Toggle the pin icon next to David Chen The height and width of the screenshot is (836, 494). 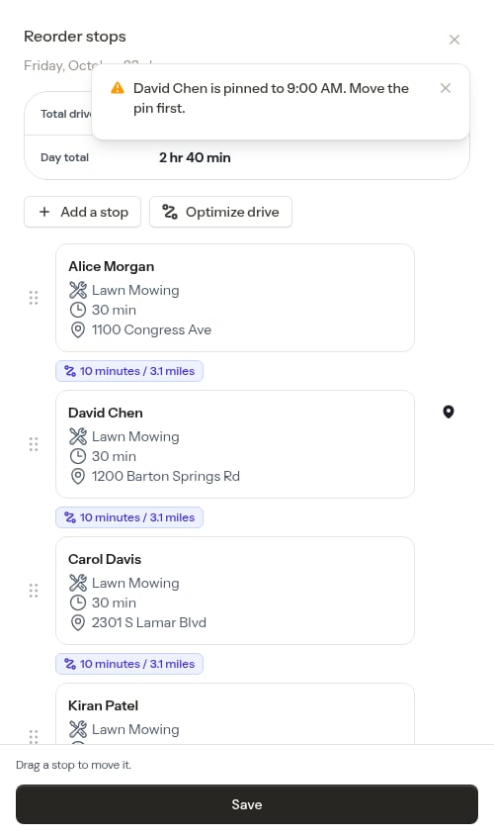449,413
